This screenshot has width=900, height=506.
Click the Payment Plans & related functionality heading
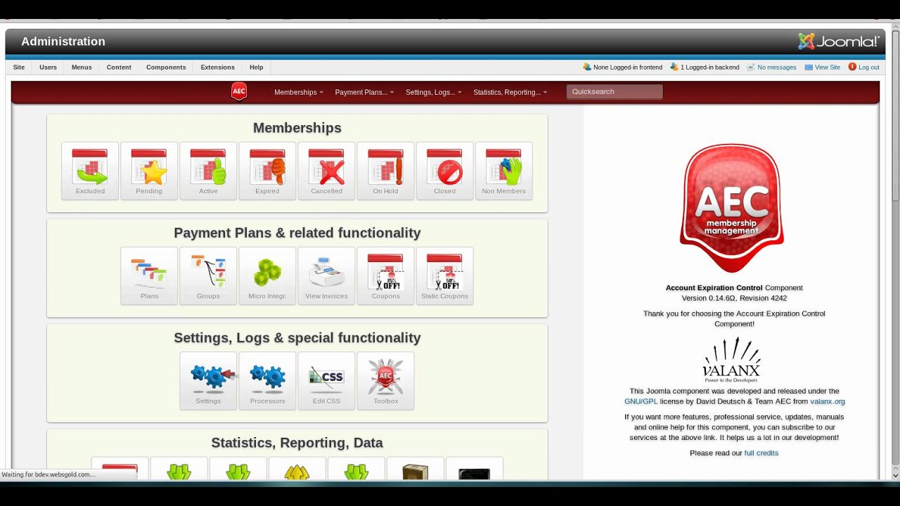(297, 233)
